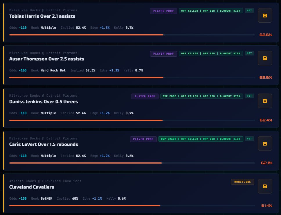Select 'Ausar Thompson Over 2.5 assists' title

(47, 59)
